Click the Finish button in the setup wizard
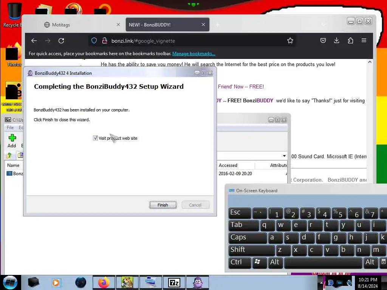This screenshot has height=290, width=387. pyautogui.click(x=163, y=205)
